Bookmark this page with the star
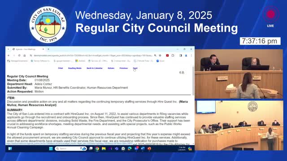 [160, 55]
